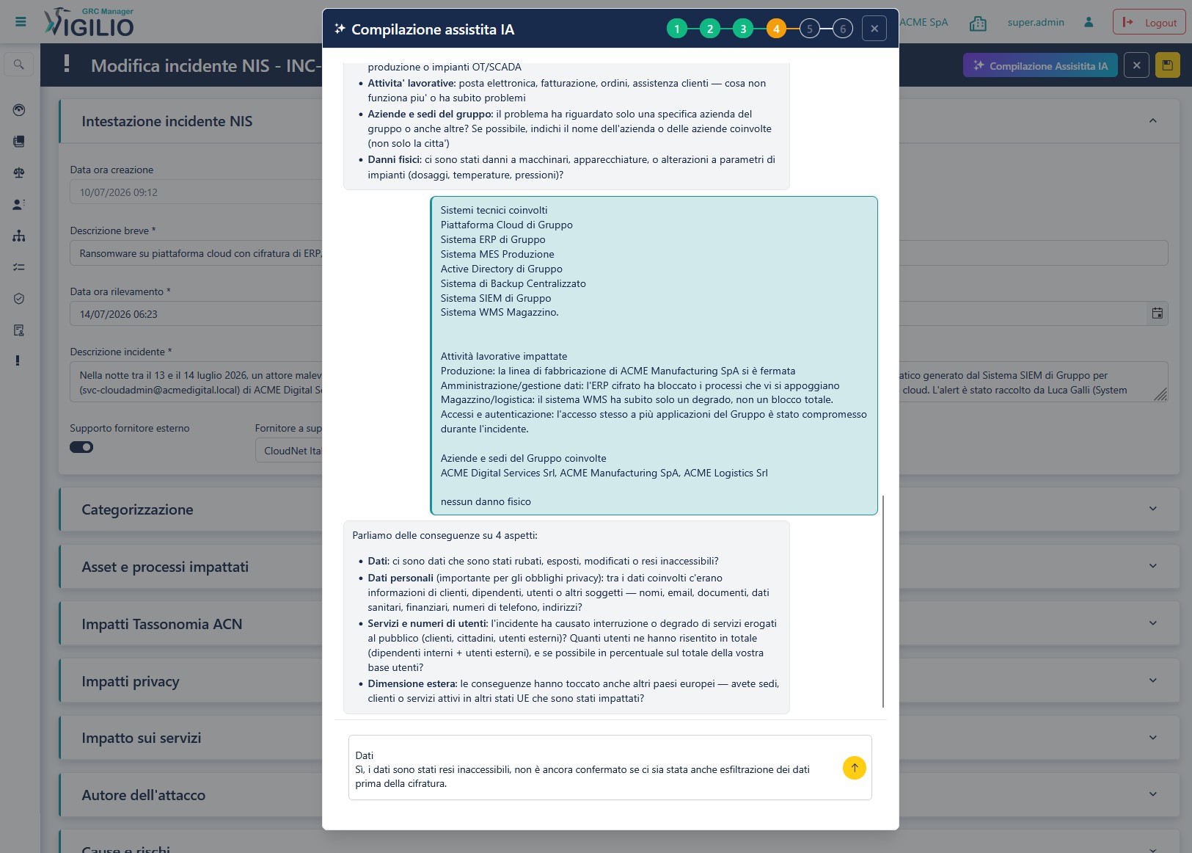Click the 'Aziende e sedi del gruppo' bullet heading
This screenshot has height=853, width=1192.
pyautogui.click(x=431, y=114)
